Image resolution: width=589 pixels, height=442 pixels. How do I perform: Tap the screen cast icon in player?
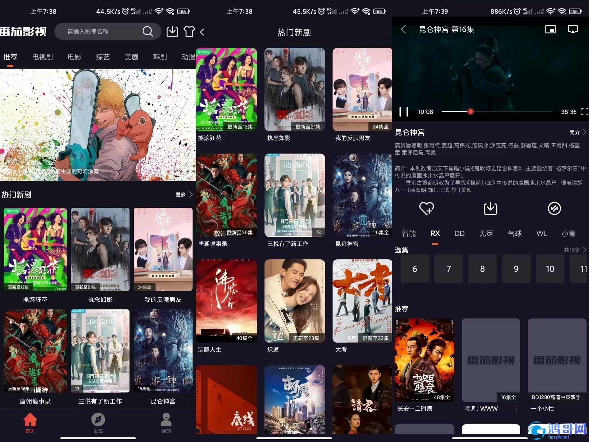point(573,29)
